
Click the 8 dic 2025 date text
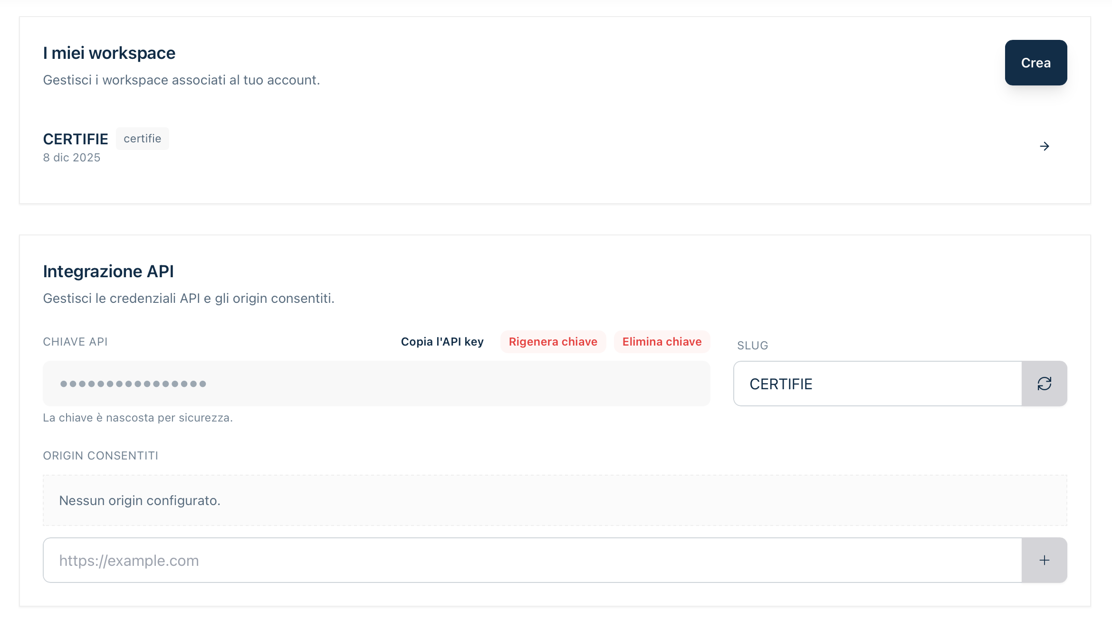click(x=72, y=158)
